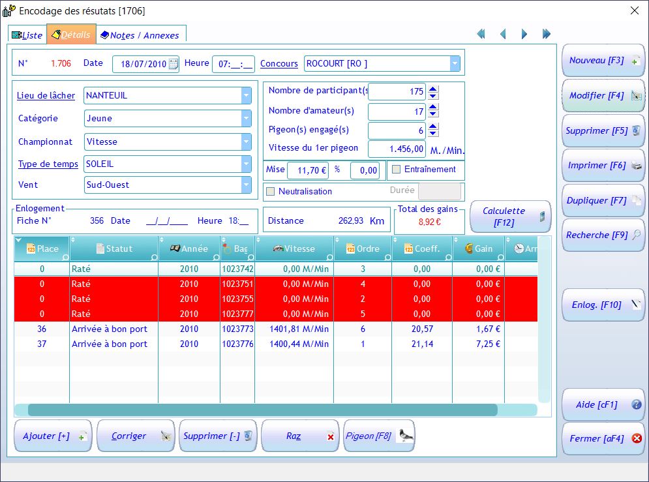Viewport: 649px width, 482px height.
Task: Increase Pigeons engagés value
Action: click(x=433, y=126)
